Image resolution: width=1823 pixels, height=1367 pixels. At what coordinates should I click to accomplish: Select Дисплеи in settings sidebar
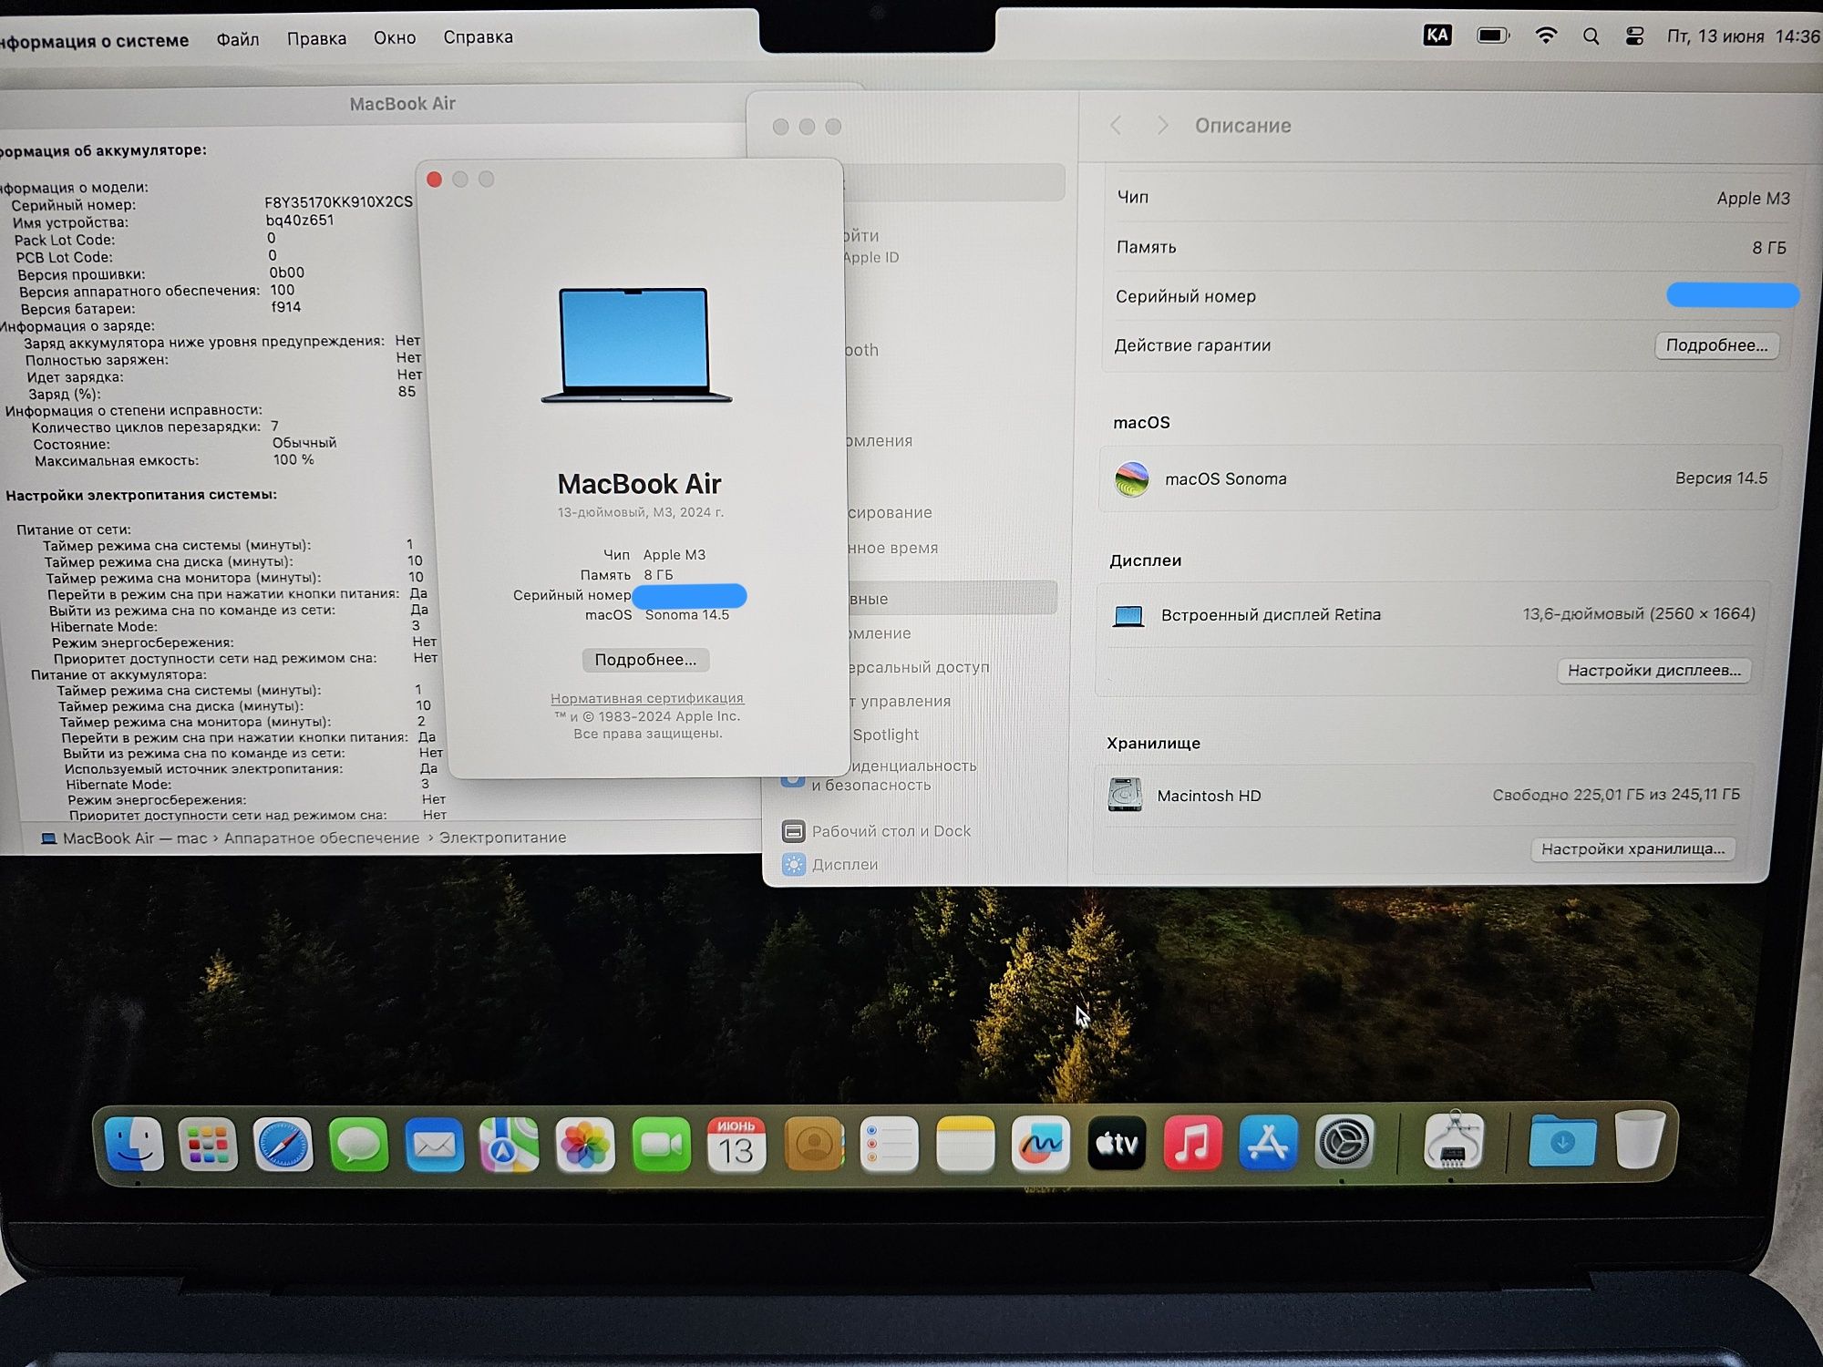tap(830, 864)
